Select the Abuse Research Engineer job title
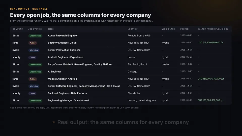Image resolution: width=242 pixels, height=136 pixels. click(63, 36)
